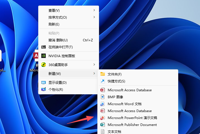Click the BMP image file icon
Image resolution: width=200 pixels, height=134 pixels.
[x=103, y=97]
